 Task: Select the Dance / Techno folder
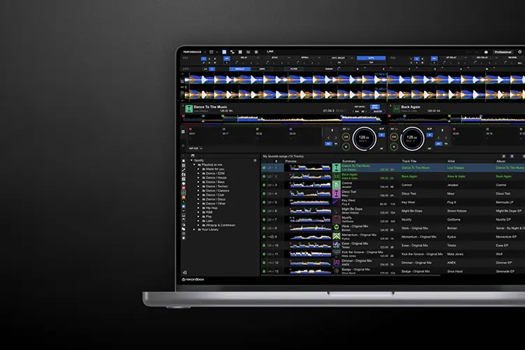[216, 186]
